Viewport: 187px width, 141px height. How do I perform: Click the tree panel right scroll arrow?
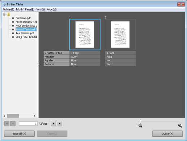pos(34,116)
